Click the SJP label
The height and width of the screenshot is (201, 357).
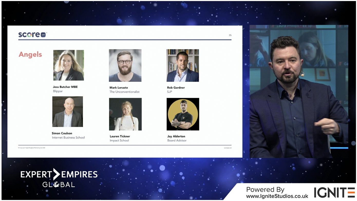170,92
